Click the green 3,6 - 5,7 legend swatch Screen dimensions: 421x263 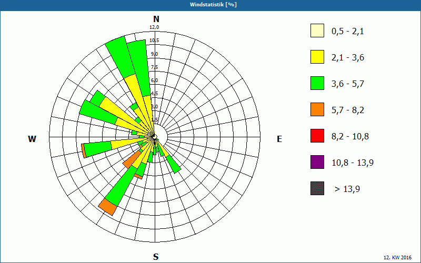click(x=317, y=83)
